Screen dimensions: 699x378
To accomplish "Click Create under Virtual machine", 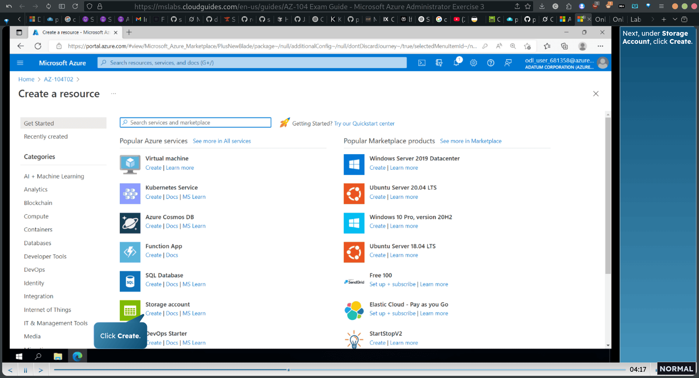I will click(153, 168).
